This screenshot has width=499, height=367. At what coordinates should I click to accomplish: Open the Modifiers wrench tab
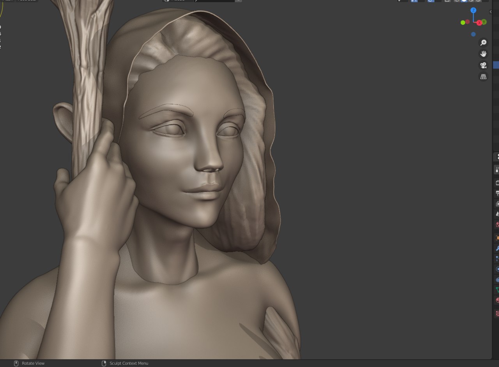pyautogui.click(x=497, y=248)
